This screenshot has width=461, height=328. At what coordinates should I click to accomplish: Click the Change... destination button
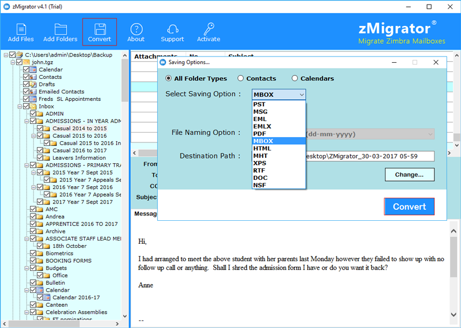(409, 175)
